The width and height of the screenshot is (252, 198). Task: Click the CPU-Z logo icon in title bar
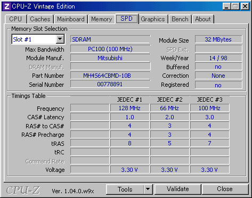(7, 6)
